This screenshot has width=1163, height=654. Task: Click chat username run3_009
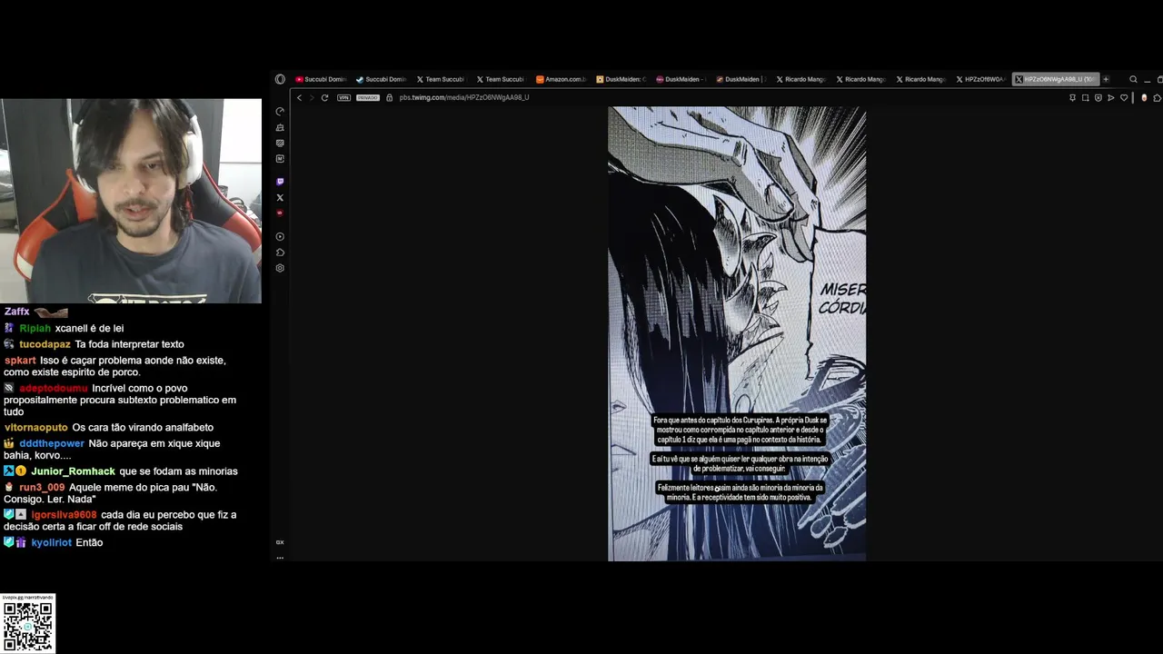click(x=42, y=488)
